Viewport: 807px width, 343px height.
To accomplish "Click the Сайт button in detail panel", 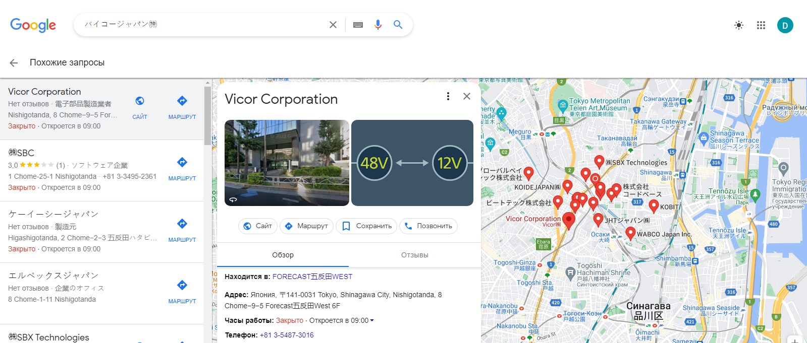I will [257, 226].
